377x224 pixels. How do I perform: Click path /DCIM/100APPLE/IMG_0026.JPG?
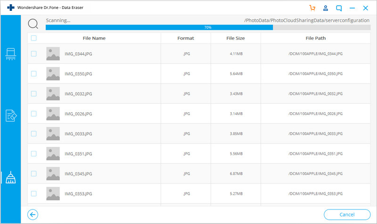click(x=315, y=114)
